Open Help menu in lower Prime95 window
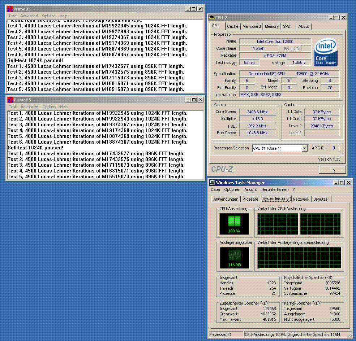This screenshot has width=356, height=341. click(64, 107)
